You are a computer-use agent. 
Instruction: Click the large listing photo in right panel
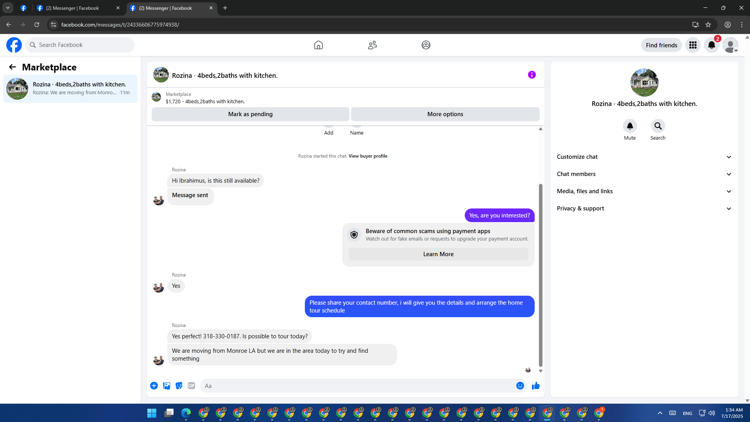coord(644,83)
